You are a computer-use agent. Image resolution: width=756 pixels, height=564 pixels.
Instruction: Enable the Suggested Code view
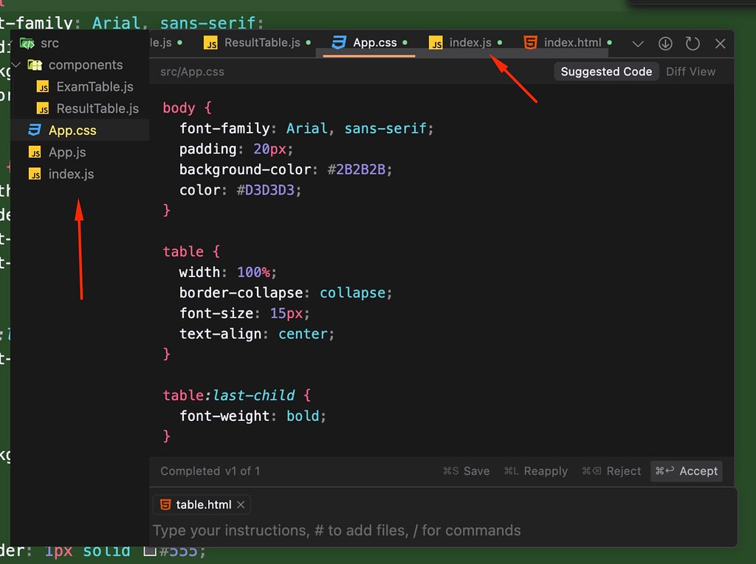[606, 72]
